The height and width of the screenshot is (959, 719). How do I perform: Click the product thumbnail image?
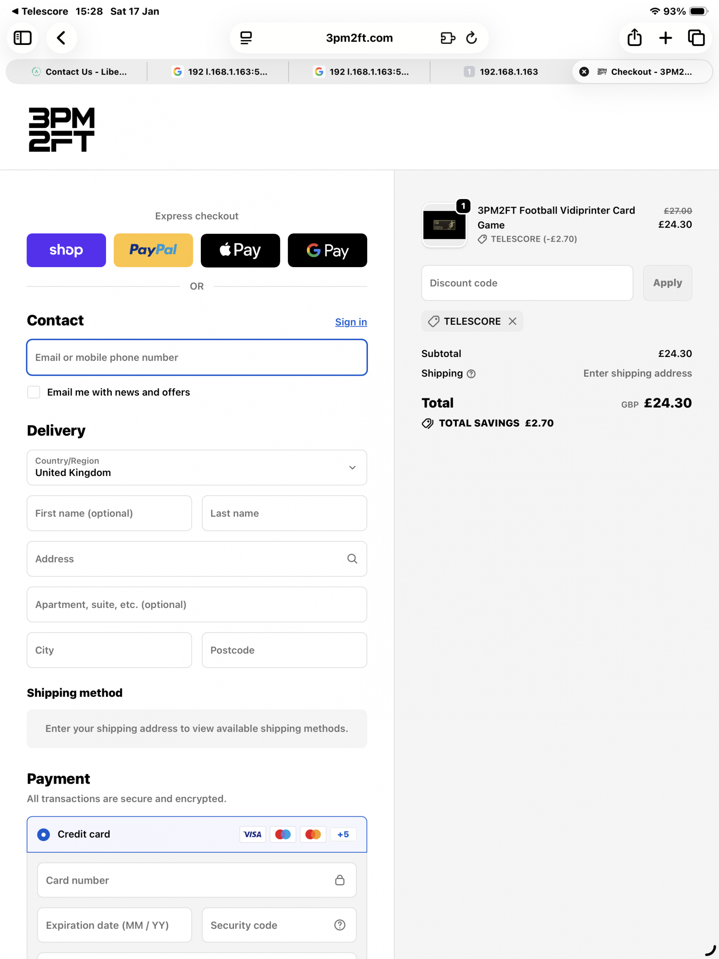(x=444, y=225)
